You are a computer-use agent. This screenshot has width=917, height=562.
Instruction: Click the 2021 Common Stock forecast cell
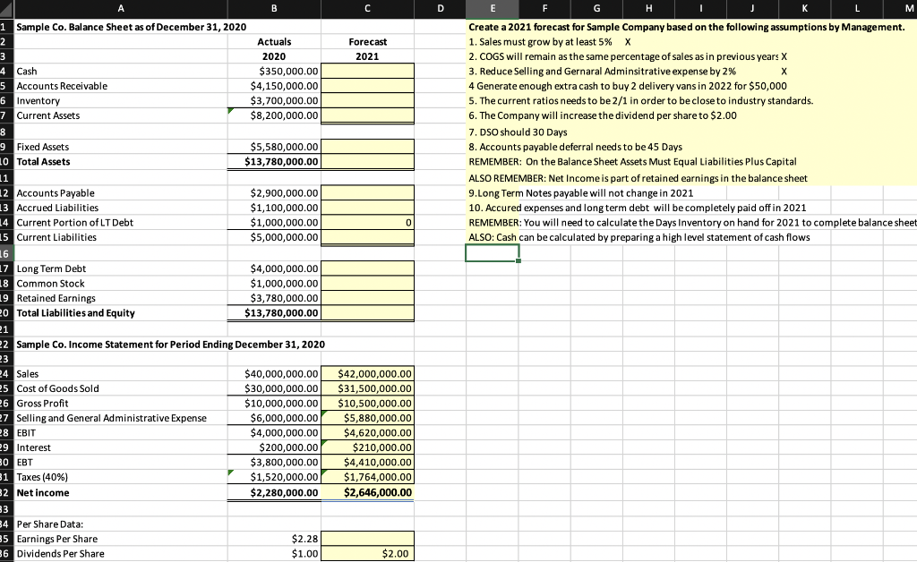367,284
